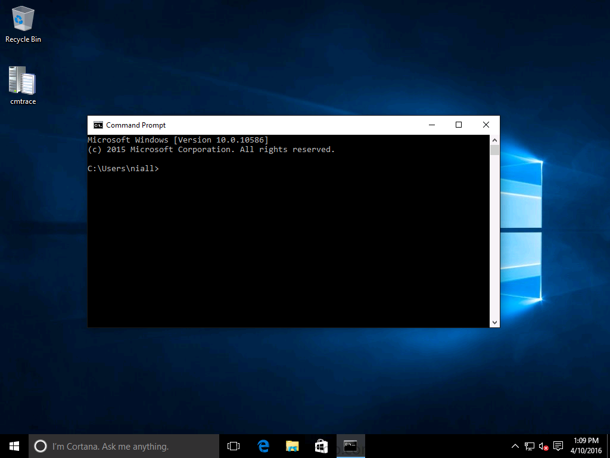Launch Microsoft Edge from the taskbar
Viewport: 610px width, 458px height.
coord(263,446)
